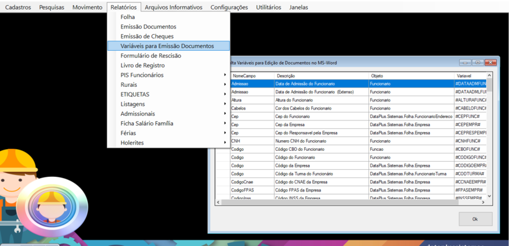Click the 'CodigoCnae' field name cell

click(252, 182)
